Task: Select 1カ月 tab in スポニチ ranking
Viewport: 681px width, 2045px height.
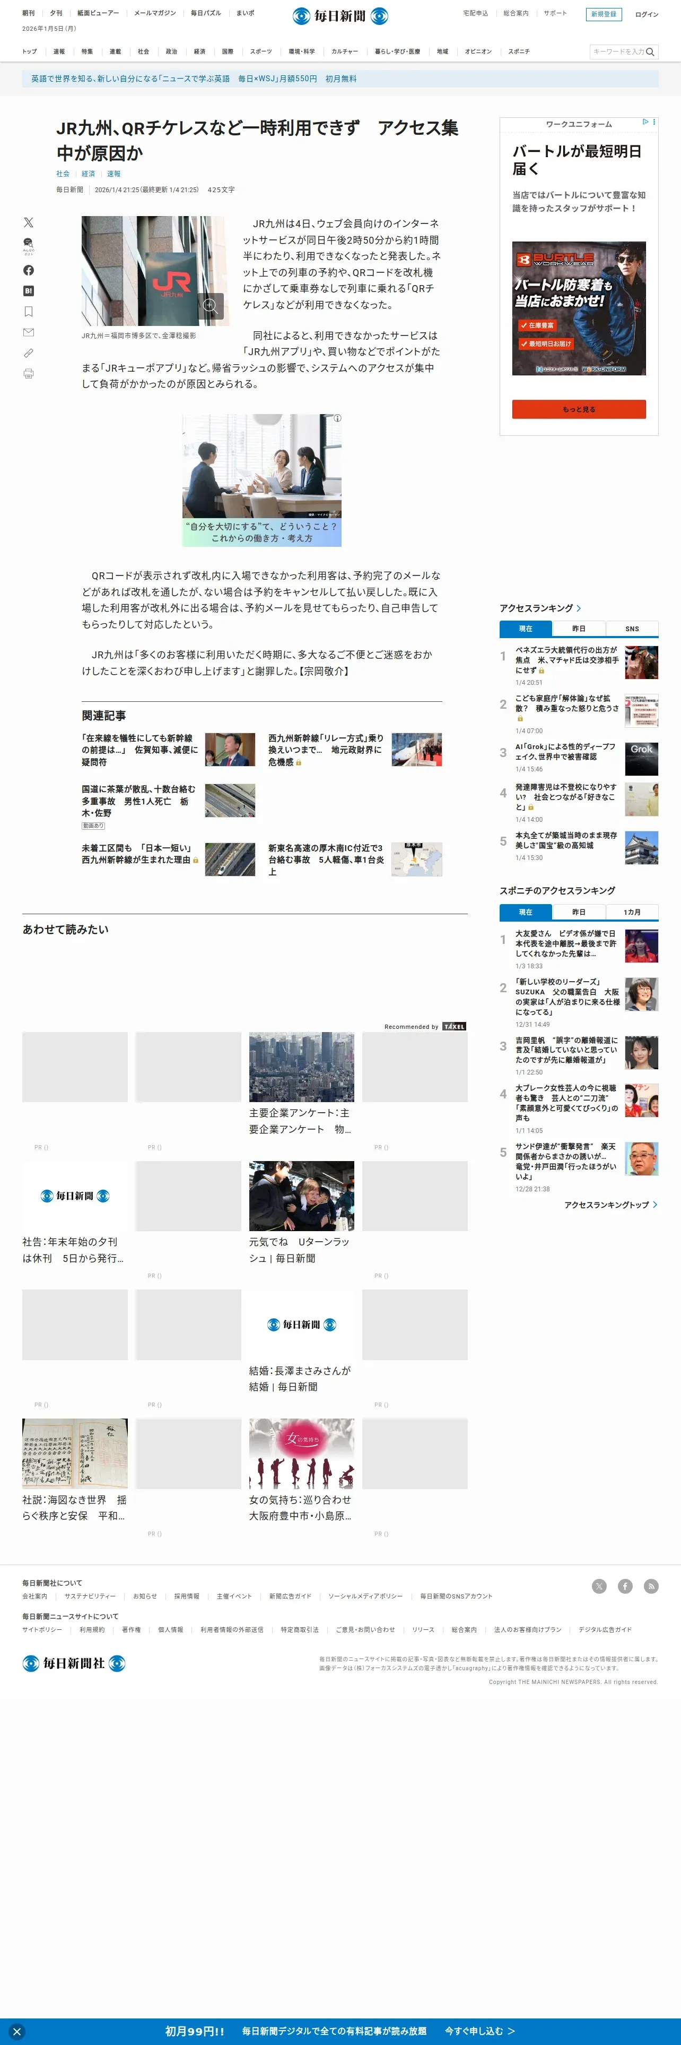Action: pos(632,912)
